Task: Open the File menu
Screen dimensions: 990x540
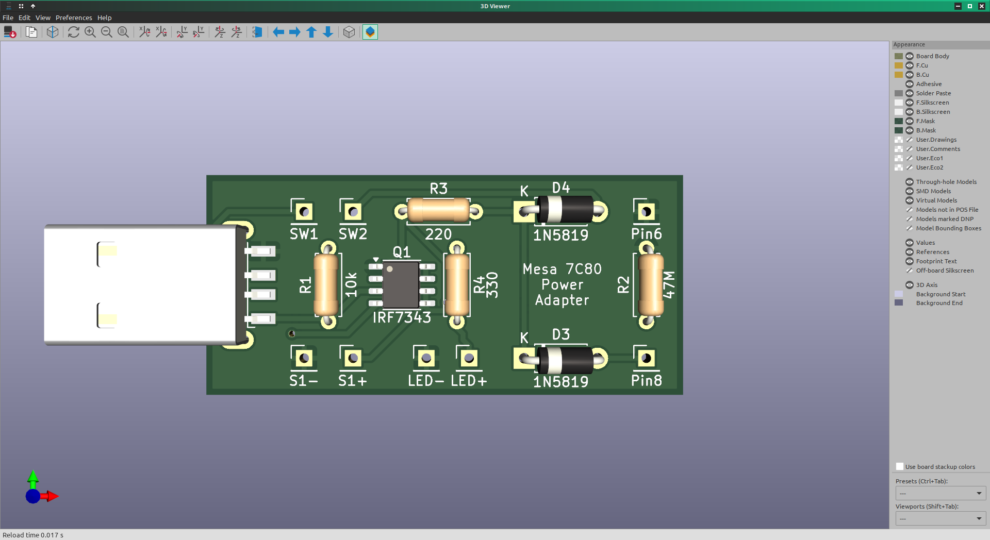Action: (x=8, y=18)
